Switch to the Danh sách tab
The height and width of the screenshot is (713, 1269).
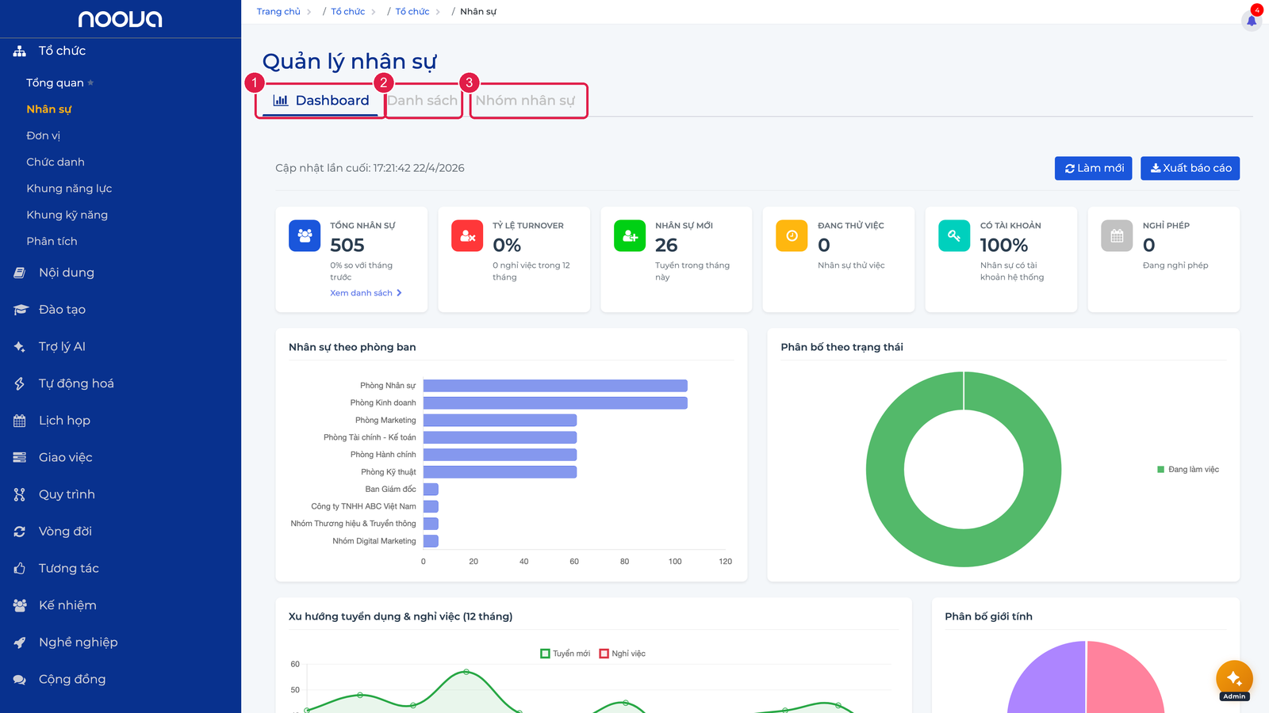[422, 101]
